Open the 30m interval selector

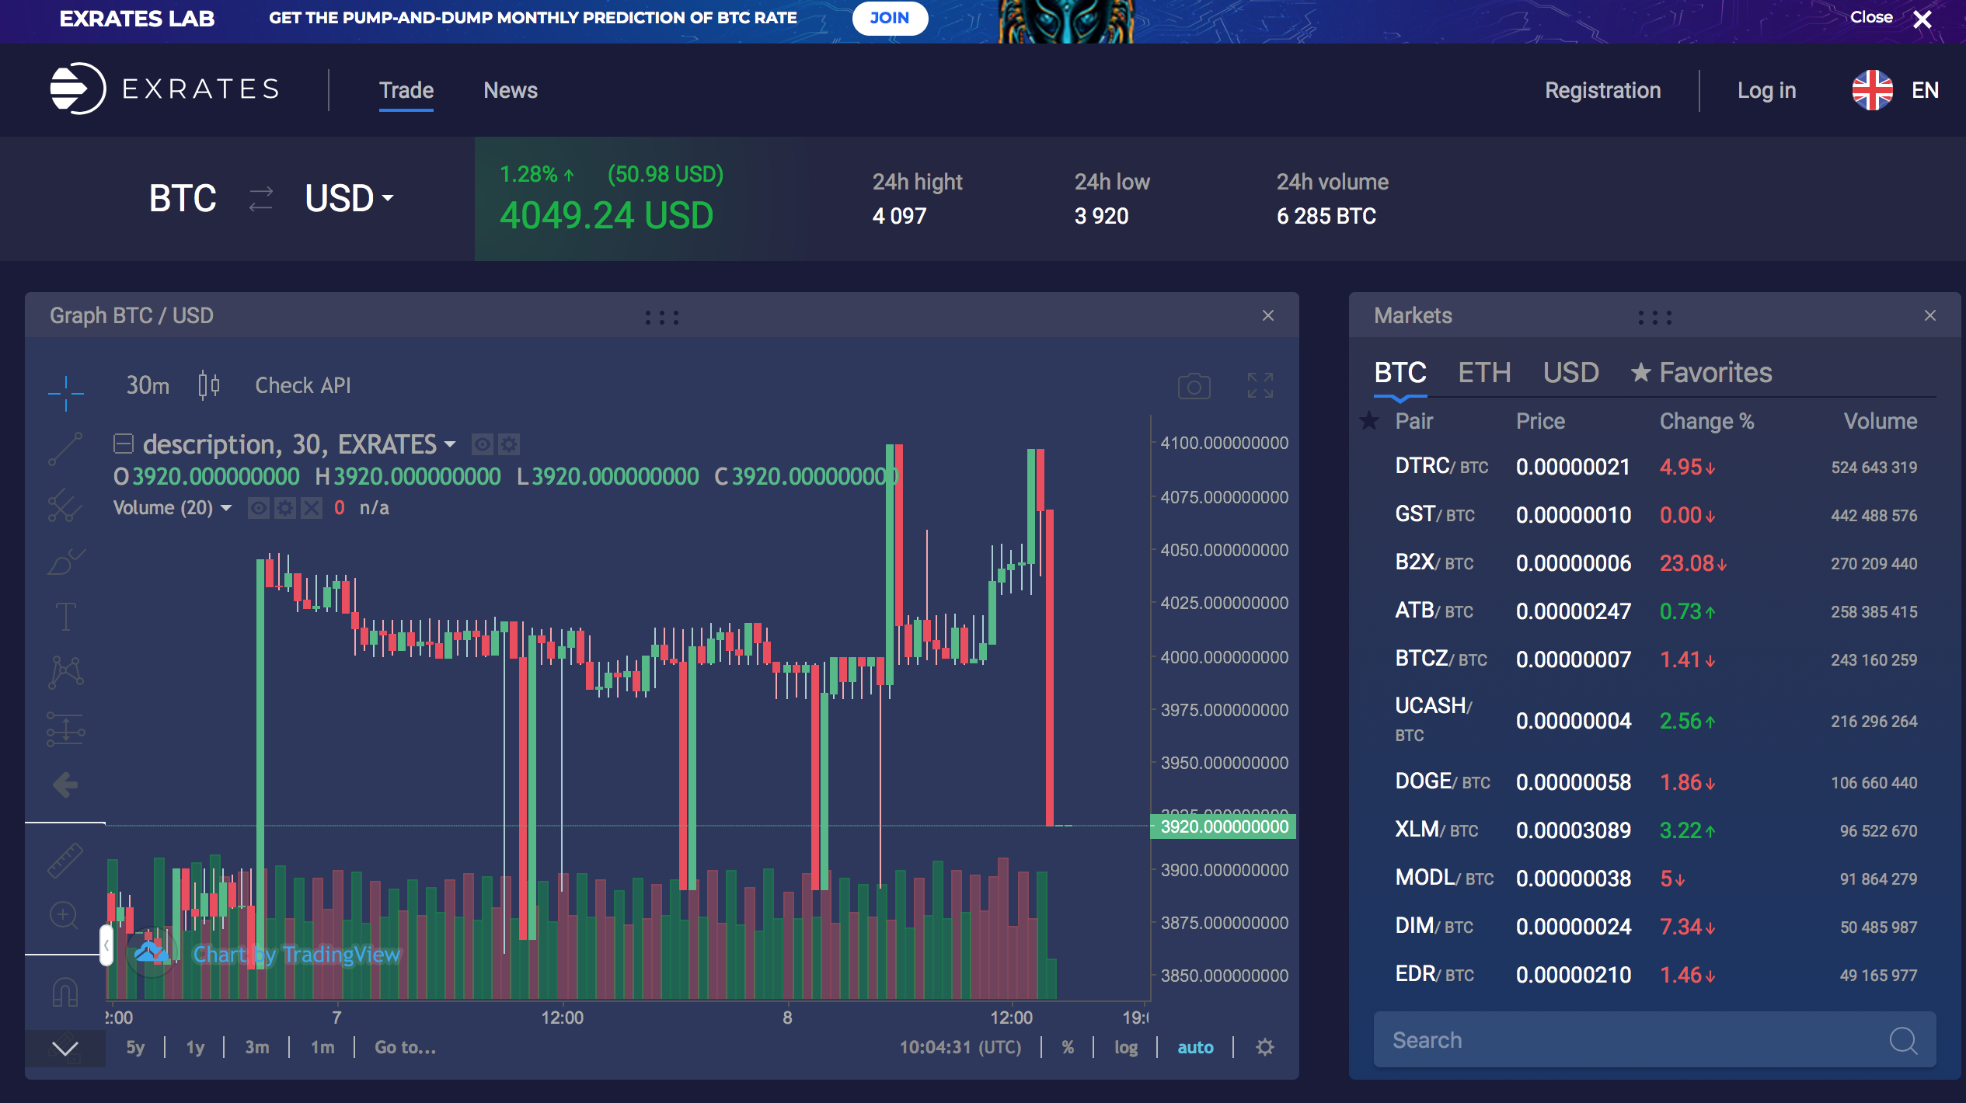click(148, 385)
